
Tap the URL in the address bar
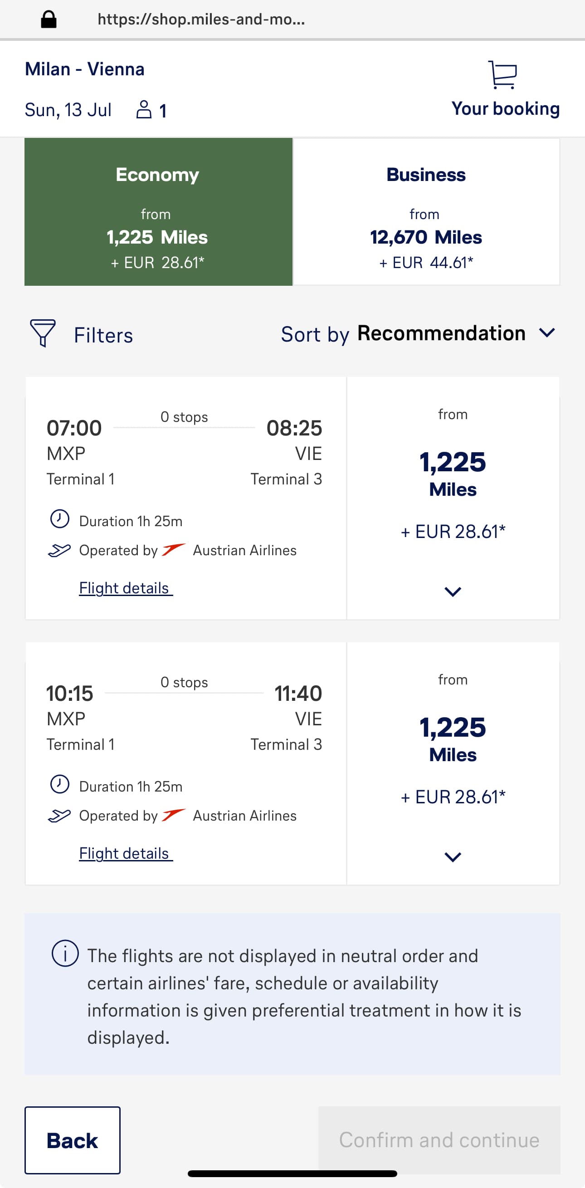tap(201, 20)
